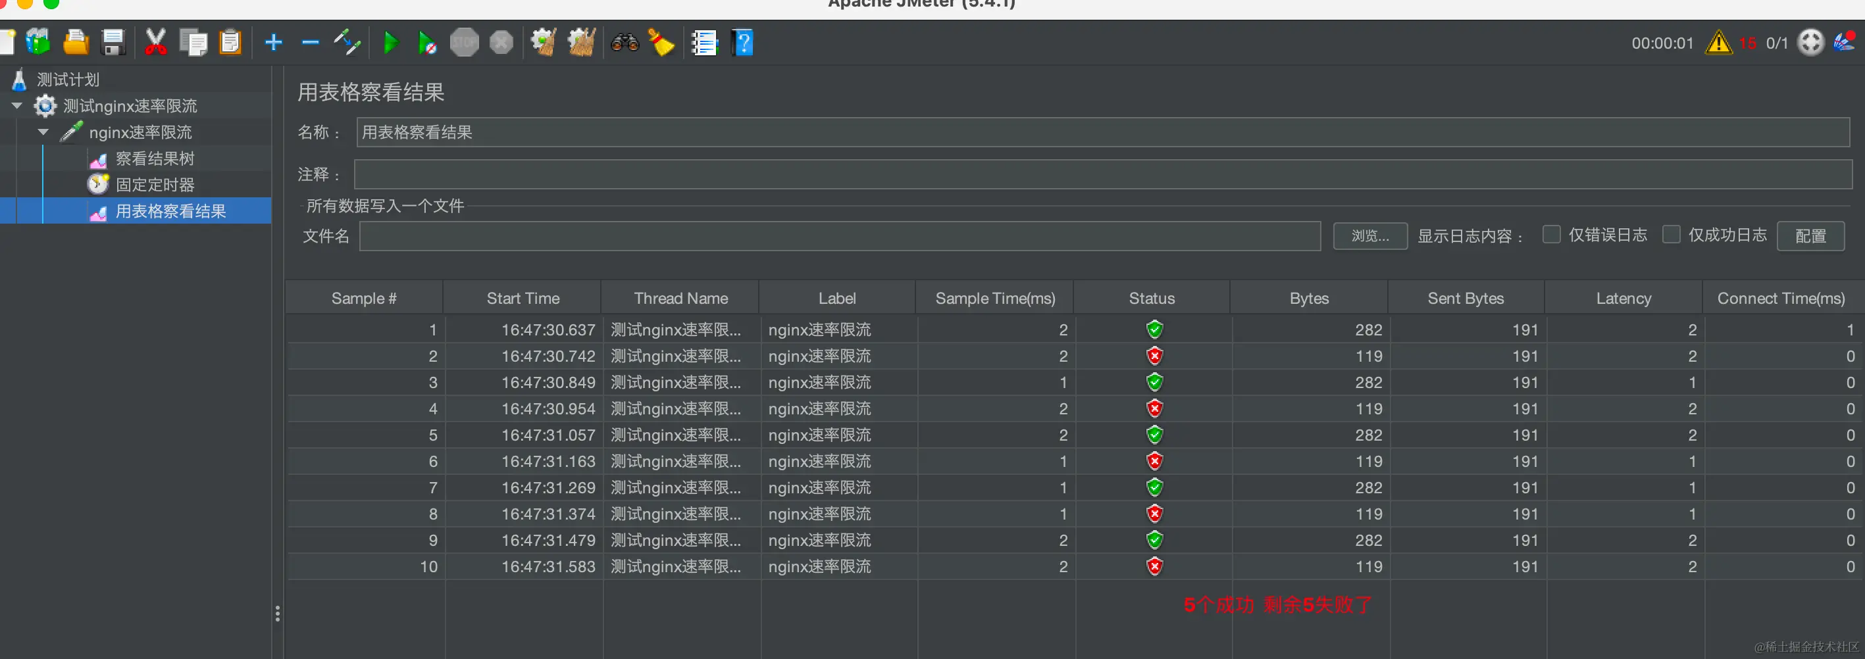Select the 固定定时器 timer node
The height and width of the screenshot is (659, 1865).
pos(155,185)
